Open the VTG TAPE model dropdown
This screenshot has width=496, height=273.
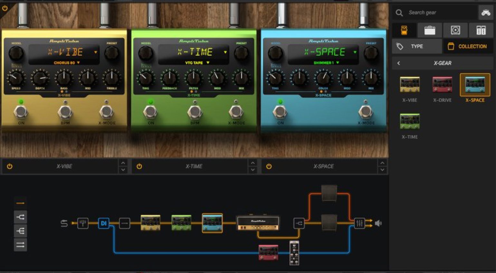[x=197, y=63]
